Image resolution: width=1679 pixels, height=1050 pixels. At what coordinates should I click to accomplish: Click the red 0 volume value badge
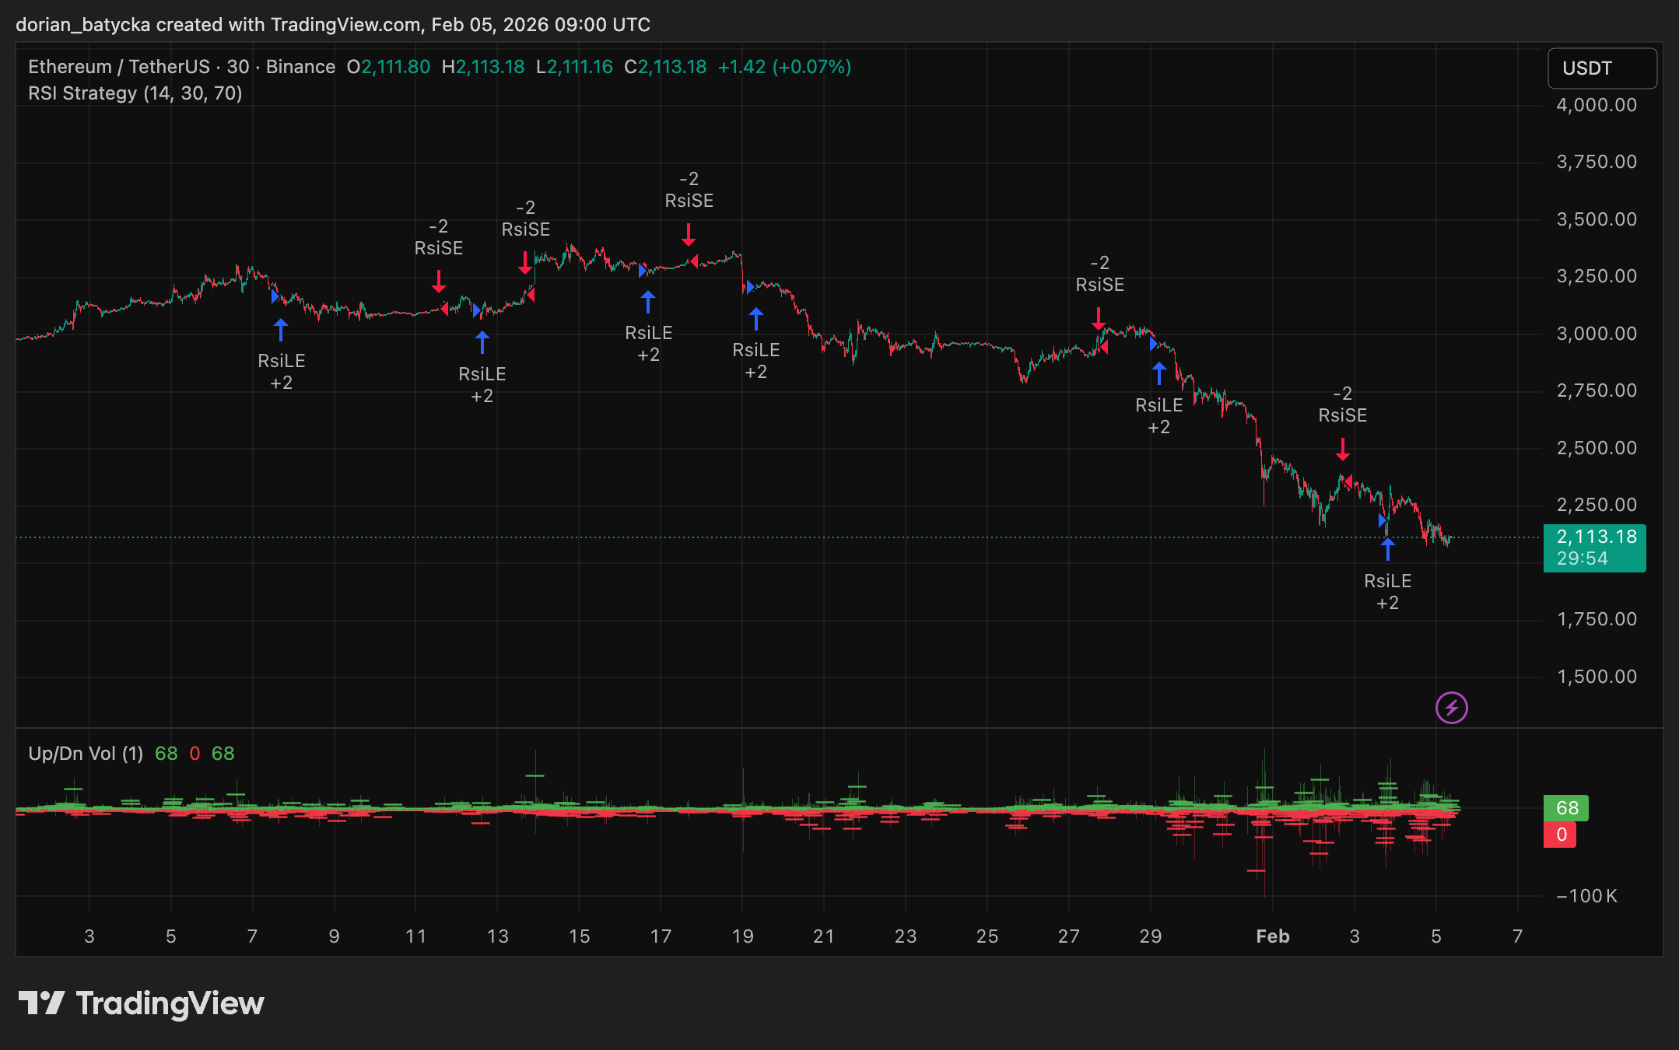pyautogui.click(x=1560, y=835)
